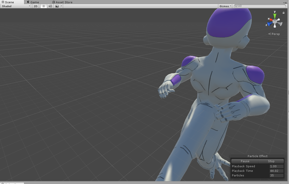289x184 pixels.
Task: Toggle the scene rotation lock icon
Action: coord(283,12)
